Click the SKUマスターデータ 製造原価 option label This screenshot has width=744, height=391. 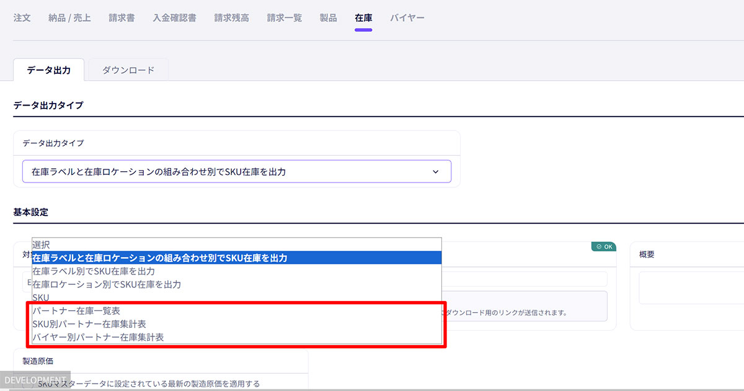(149, 384)
